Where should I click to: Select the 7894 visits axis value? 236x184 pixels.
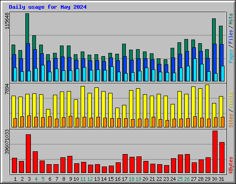7,89
